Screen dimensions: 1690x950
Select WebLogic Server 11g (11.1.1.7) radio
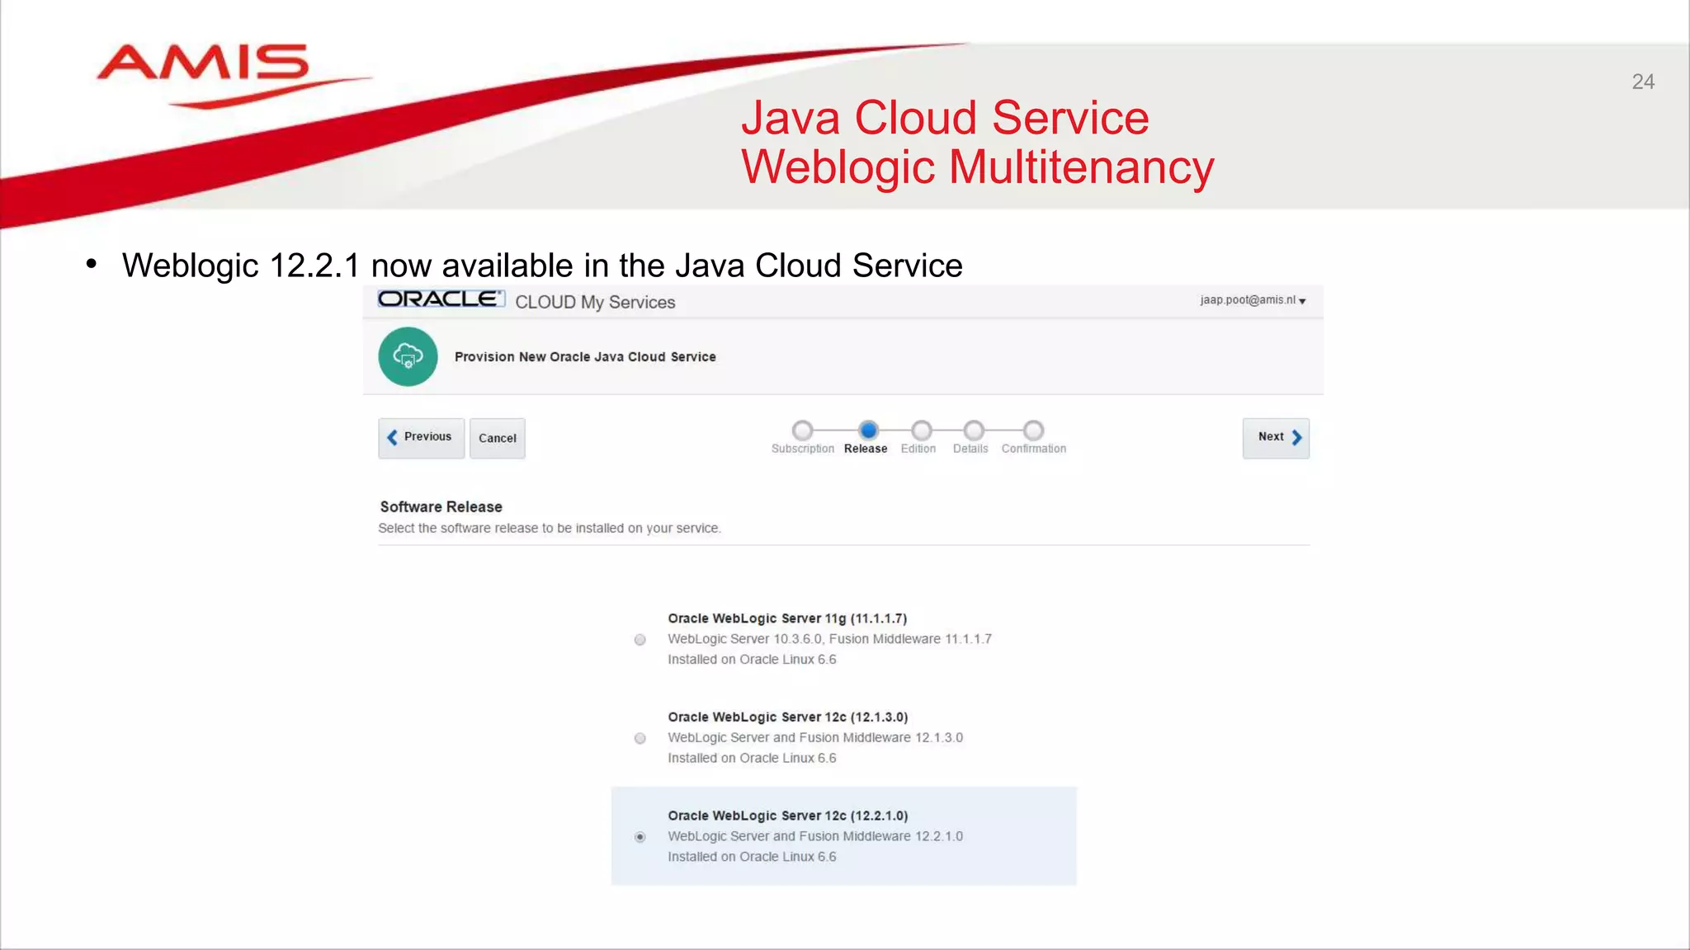click(x=640, y=640)
